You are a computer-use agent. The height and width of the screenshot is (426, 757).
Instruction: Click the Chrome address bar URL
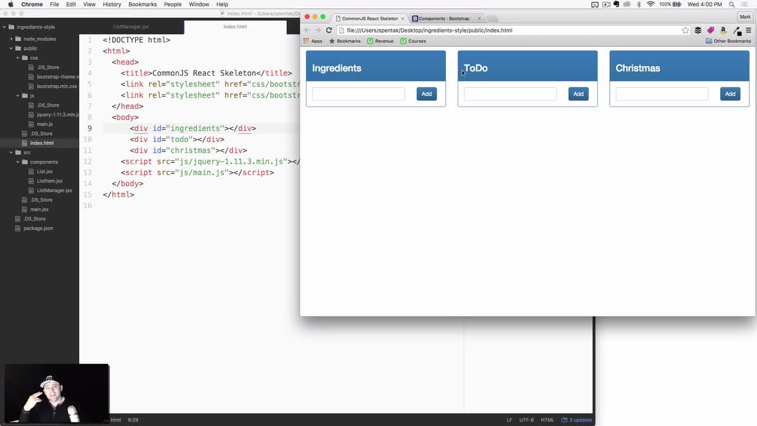click(429, 30)
